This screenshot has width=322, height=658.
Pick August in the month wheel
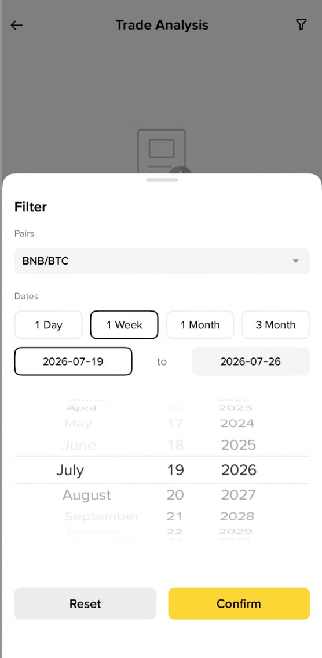(x=87, y=495)
